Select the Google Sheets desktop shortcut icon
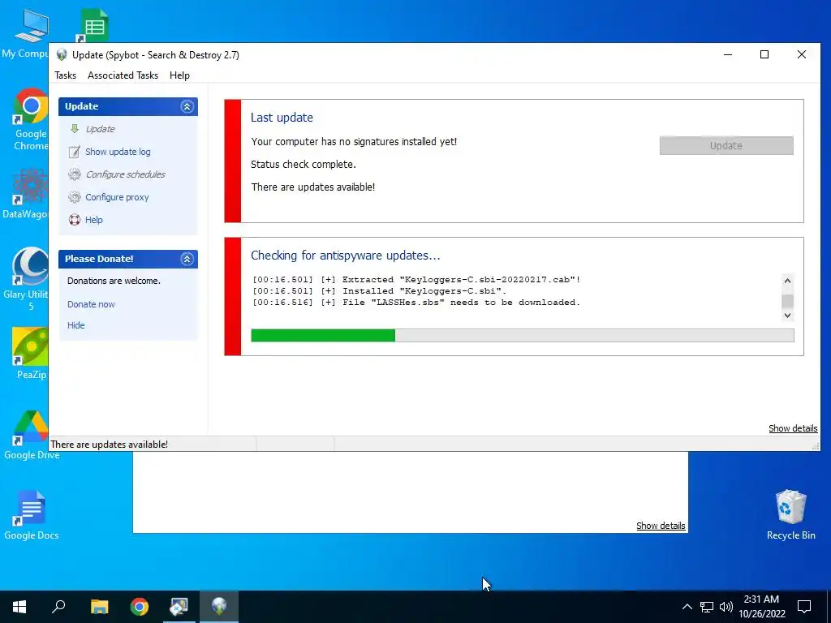This screenshot has height=623, width=831. pyautogui.click(x=95, y=25)
